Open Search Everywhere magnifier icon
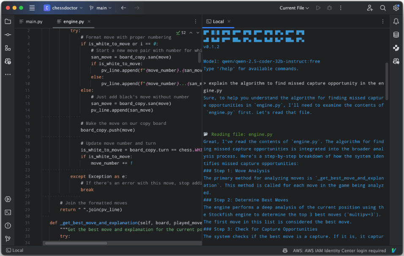 pyautogui.click(x=383, y=8)
